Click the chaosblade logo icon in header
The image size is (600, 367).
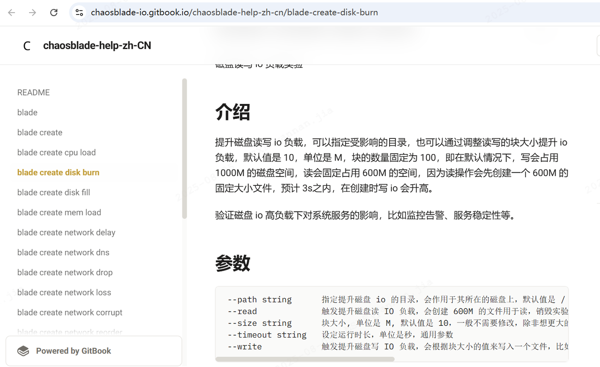tap(27, 46)
